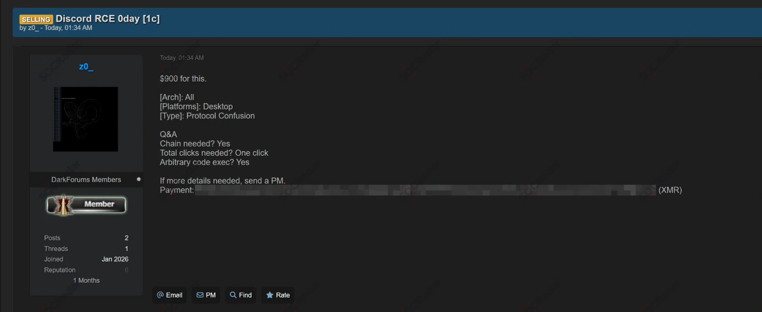Click the '$900 for this.' line

pos(183,79)
